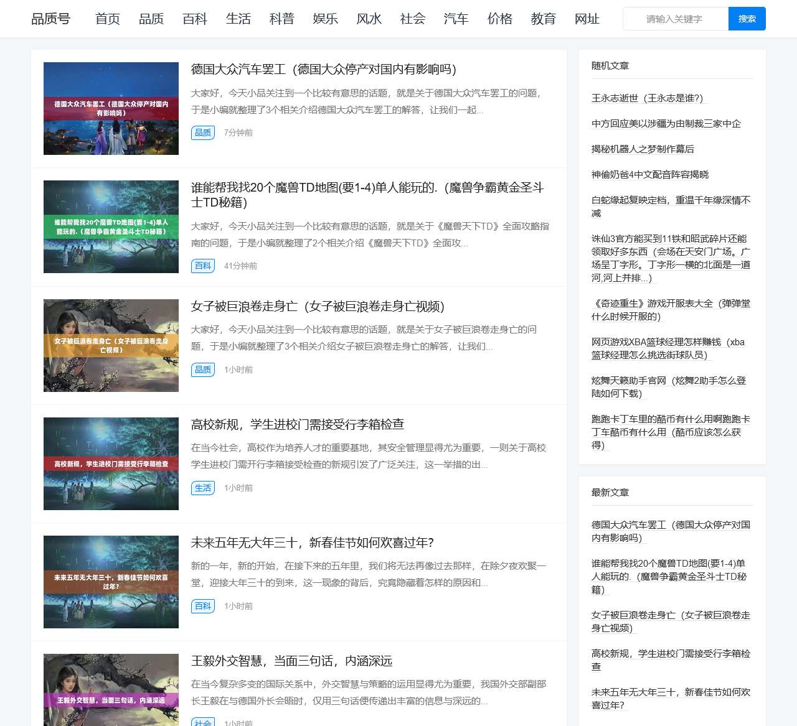Click the 随机文章 sidebar heading
797x726 pixels.
tap(610, 66)
